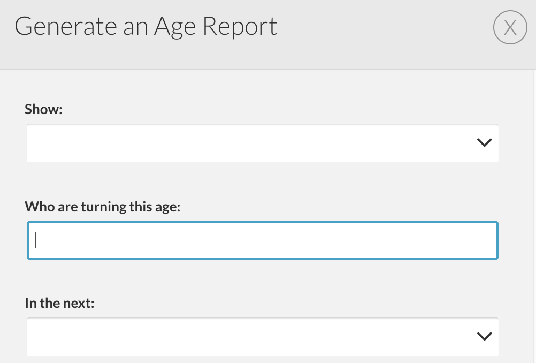Dismiss dialog with the circled X icon

click(x=510, y=27)
